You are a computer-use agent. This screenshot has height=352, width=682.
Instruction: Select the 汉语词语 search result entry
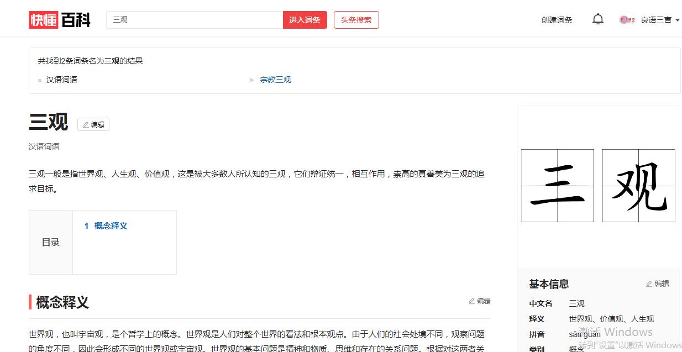point(62,79)
